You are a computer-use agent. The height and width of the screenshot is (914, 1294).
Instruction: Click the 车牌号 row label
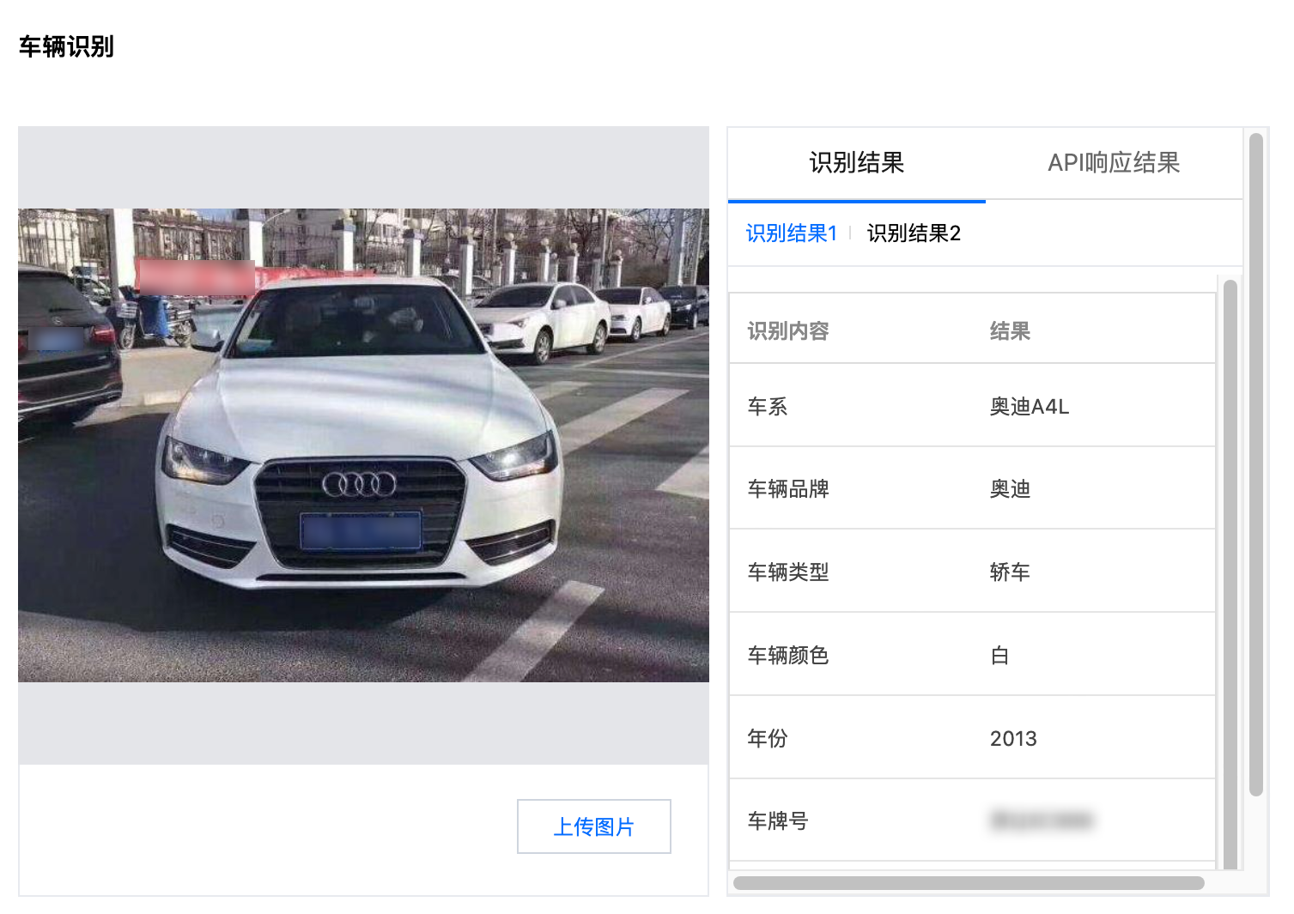pyautogui.click(x=778, y=821)
